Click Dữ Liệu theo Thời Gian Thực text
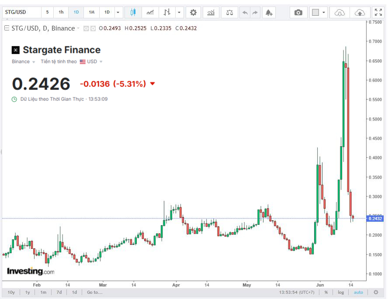The height and width of the screenshot is (299, 388). point(52,99)
